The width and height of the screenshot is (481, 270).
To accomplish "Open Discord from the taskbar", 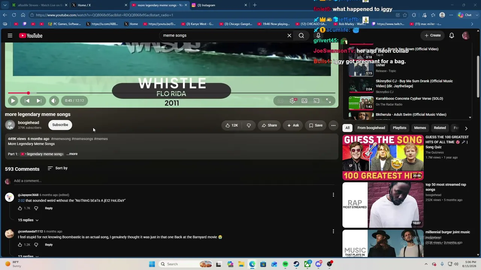I will (x=319, y=264).
